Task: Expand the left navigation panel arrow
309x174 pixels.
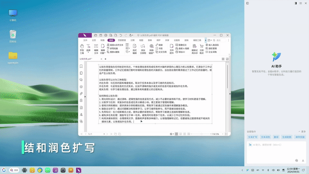Action: click(85, 97)
